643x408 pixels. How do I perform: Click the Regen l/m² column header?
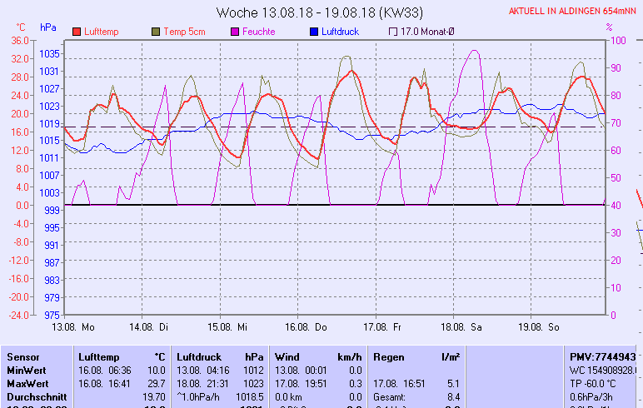click(416, 356)
